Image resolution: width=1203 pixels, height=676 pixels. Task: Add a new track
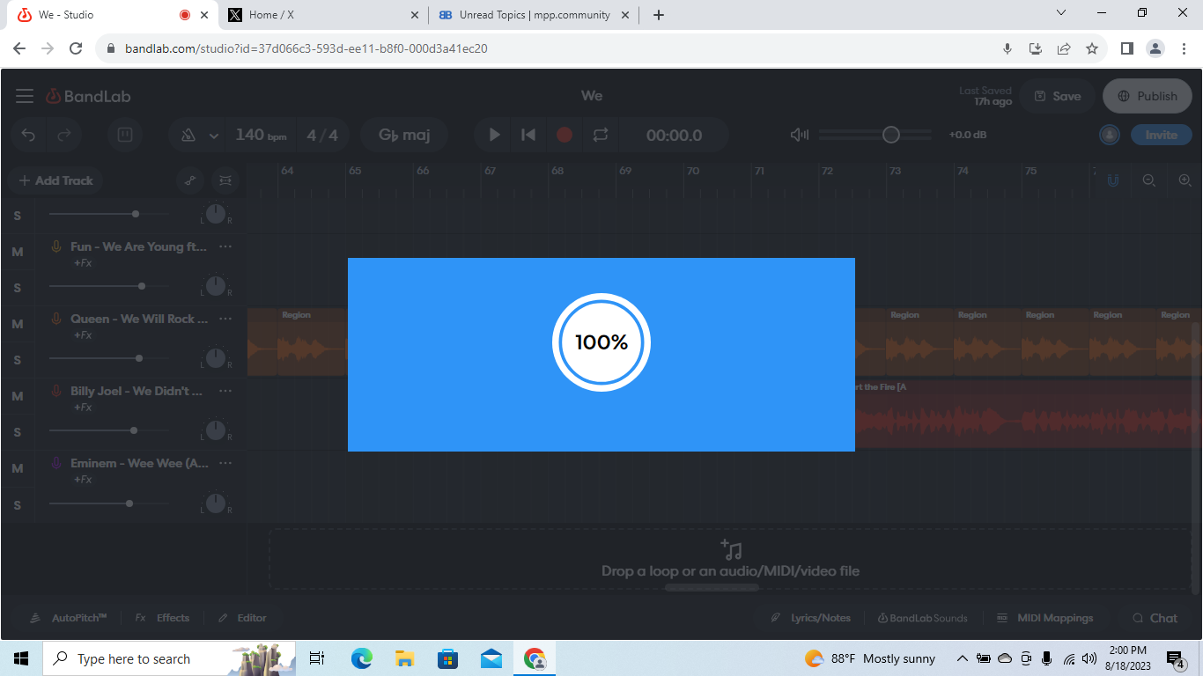55,180
